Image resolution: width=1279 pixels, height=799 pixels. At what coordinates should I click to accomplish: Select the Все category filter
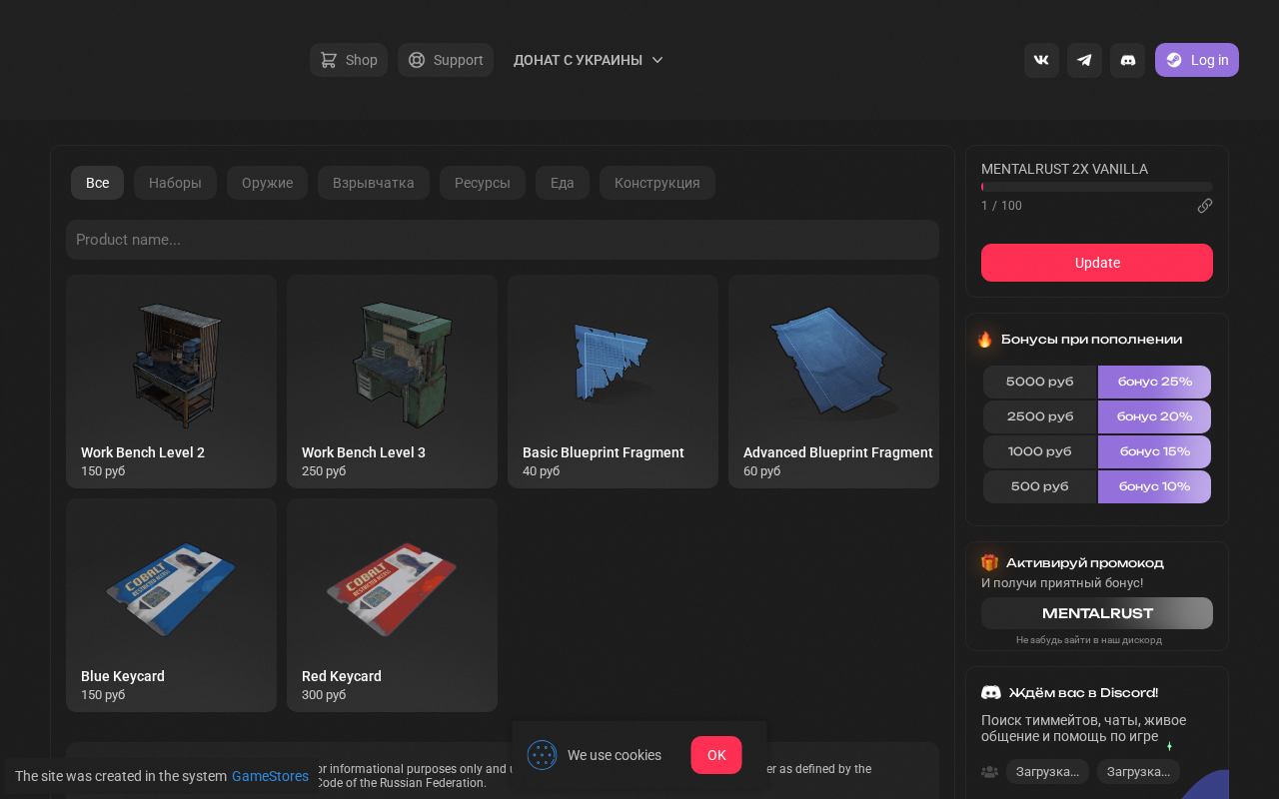[97, 183]
